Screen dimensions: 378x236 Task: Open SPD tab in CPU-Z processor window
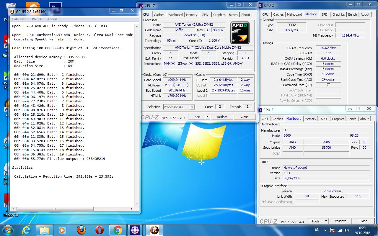coord(205,15)
